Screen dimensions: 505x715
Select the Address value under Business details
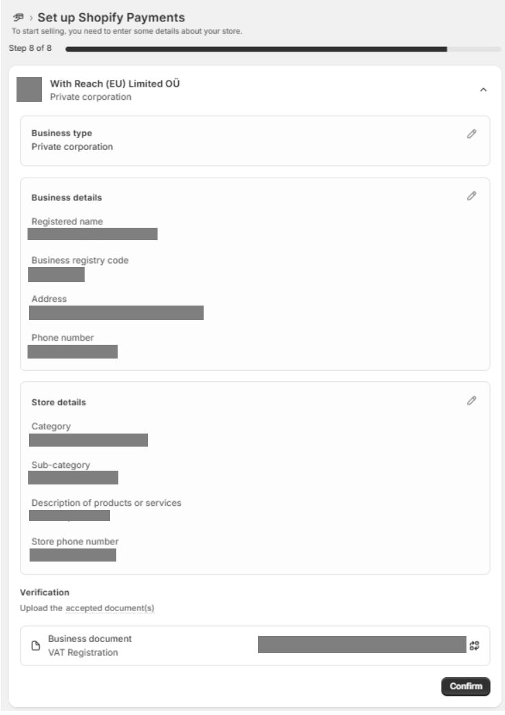coord(116,313)
